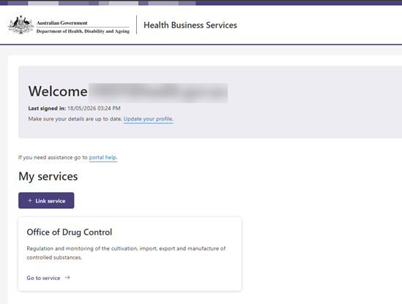Image resolution: width=402 pixels, height=304 pixels.
Task: Click the Australian Government text label
Action: (62, 23)
